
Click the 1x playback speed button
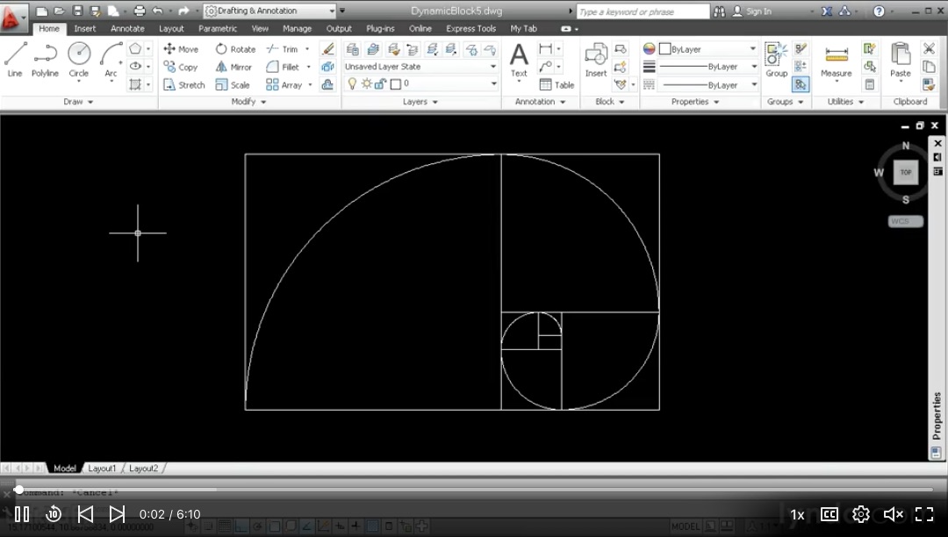(797, 515)
